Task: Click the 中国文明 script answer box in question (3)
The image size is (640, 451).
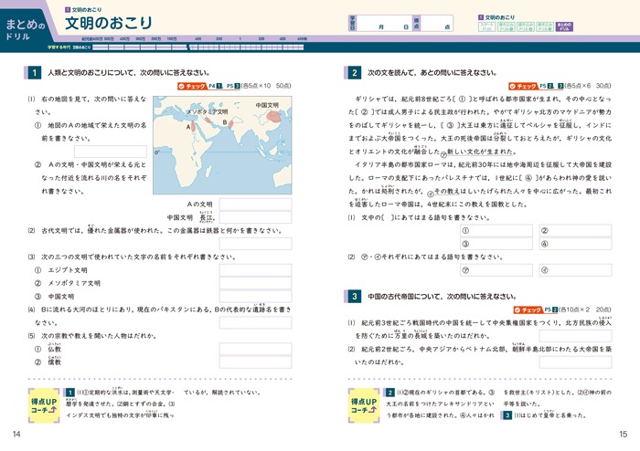Action: pos(255,296)
